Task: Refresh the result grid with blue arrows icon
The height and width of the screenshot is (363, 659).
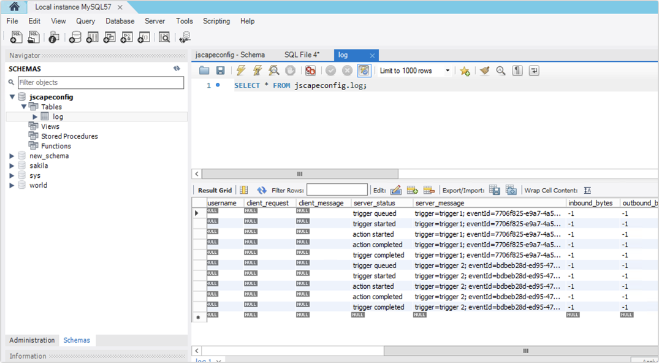Action: point(262,190)
